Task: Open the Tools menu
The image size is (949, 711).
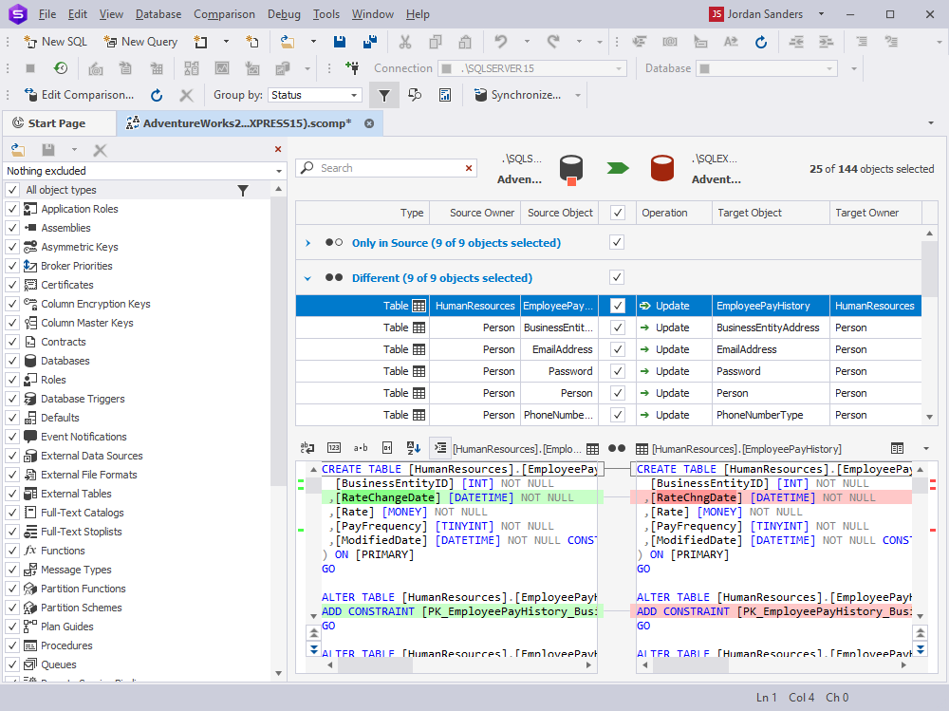Action: pos(326,14)
